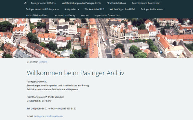Click the Startseite breadcrumb link

click(x=43, y=62)
